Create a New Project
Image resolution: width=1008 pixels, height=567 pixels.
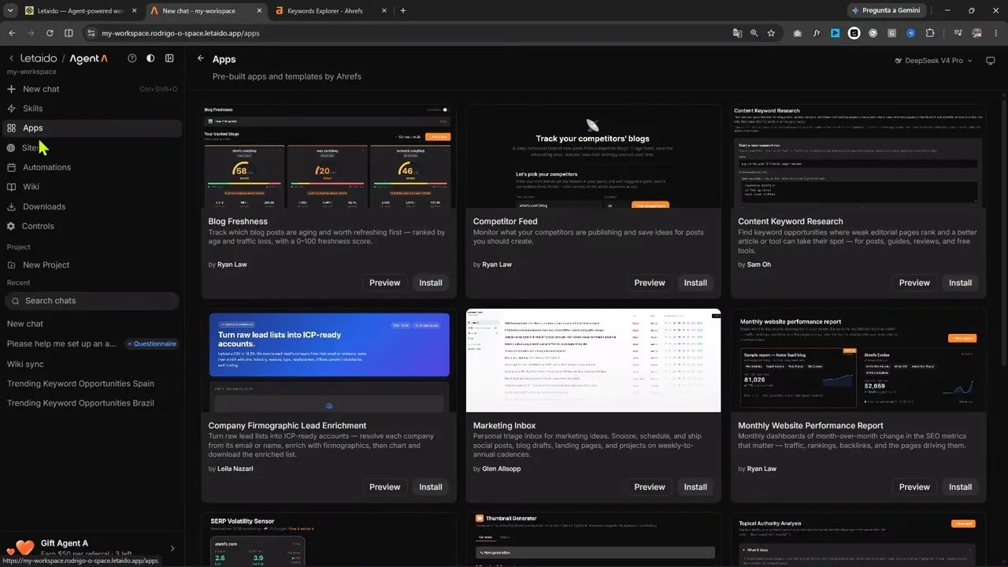click(x=92, y=265)
